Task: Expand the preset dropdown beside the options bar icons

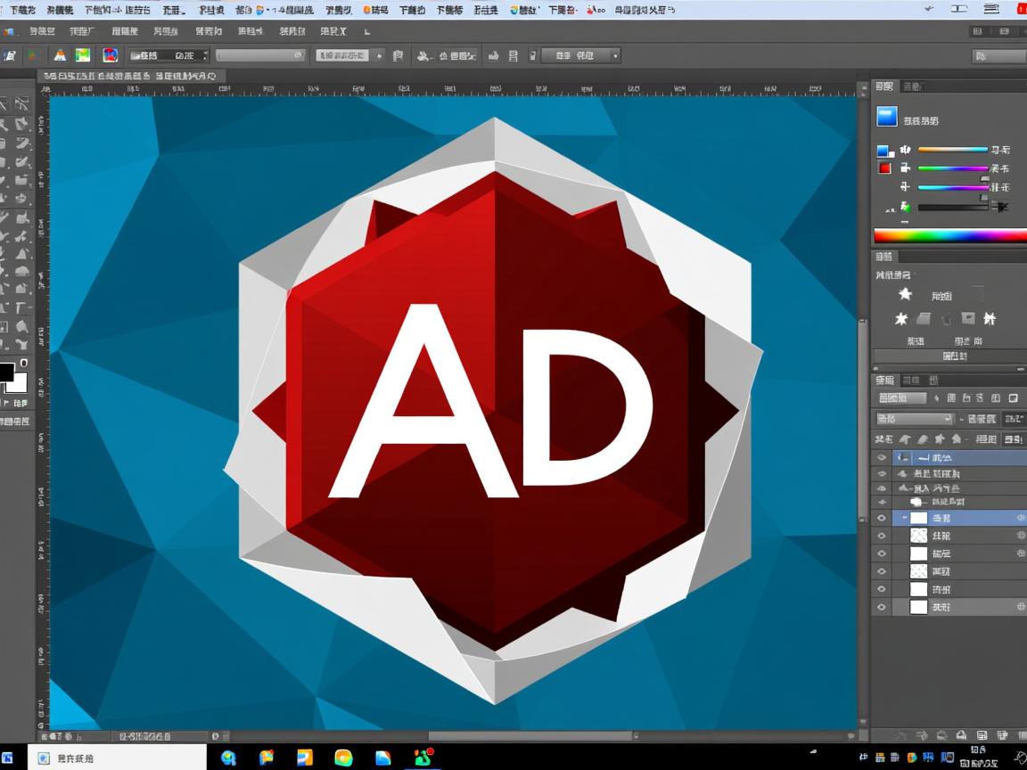Action: coord(168,55)
